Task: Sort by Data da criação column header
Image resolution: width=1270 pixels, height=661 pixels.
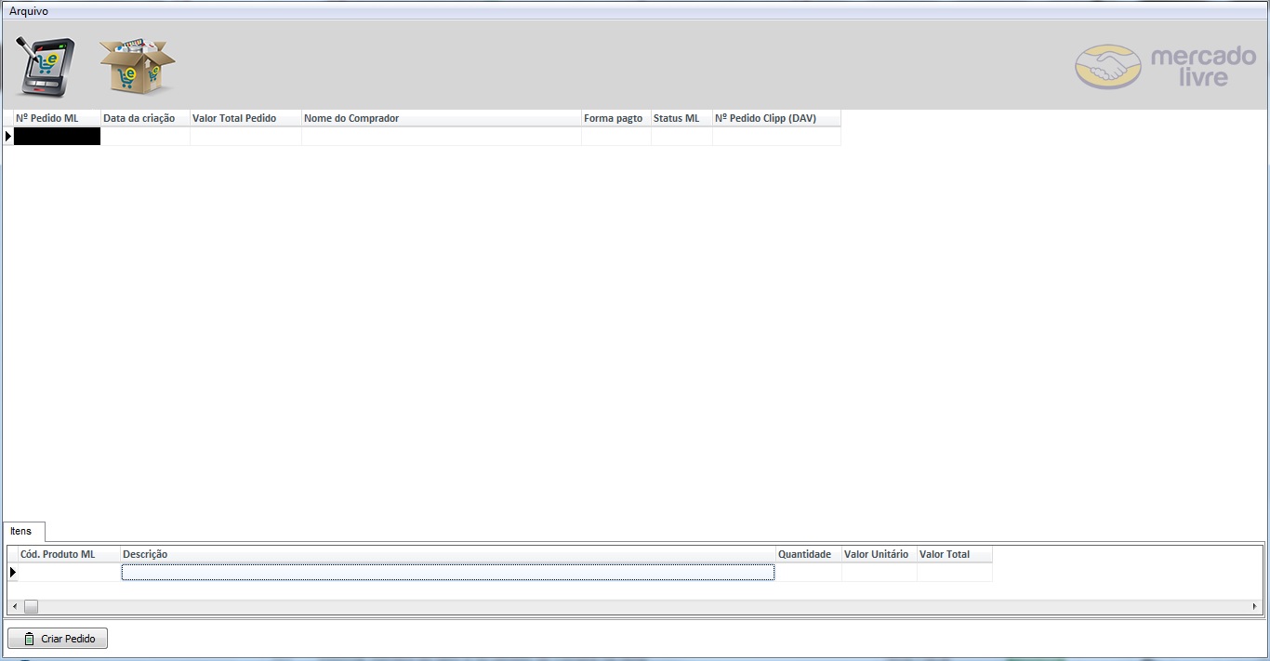Action: [x=145, y=118]
